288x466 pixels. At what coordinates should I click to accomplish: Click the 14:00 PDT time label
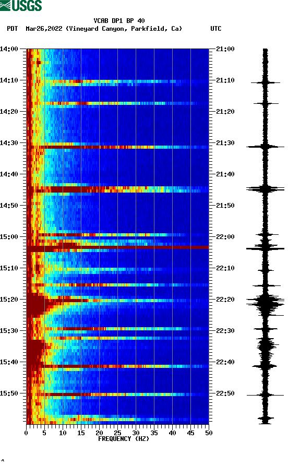coord(9,49)
